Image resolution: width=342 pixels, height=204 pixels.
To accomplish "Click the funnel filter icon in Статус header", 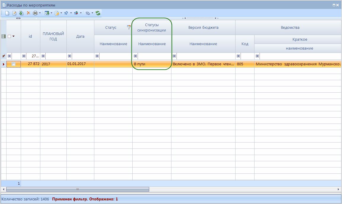I will [129, 27].
